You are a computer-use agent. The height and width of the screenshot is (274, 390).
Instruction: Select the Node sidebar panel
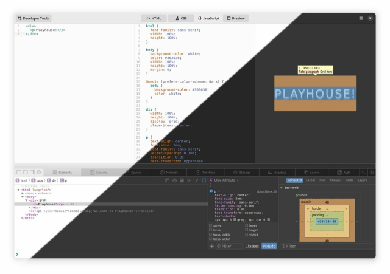(350, 180)
